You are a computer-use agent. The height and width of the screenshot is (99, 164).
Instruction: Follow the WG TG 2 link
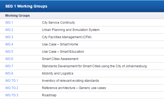click(12, 88)
